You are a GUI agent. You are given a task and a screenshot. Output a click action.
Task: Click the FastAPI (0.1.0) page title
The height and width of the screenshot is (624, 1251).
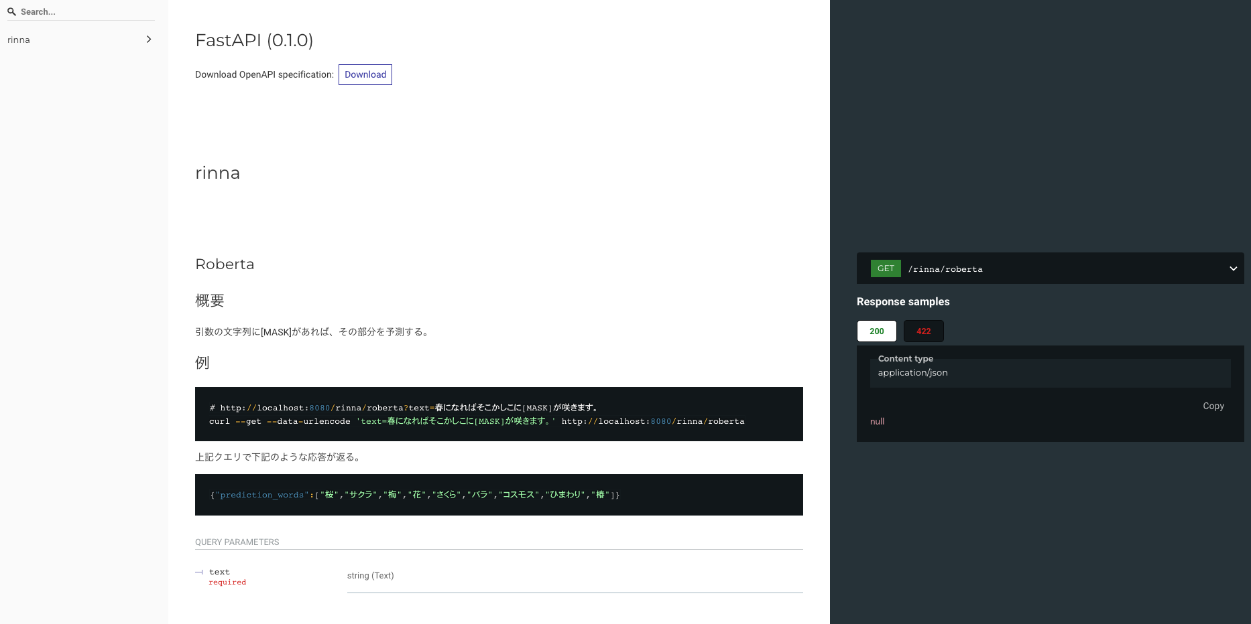(x=254, y=40)
